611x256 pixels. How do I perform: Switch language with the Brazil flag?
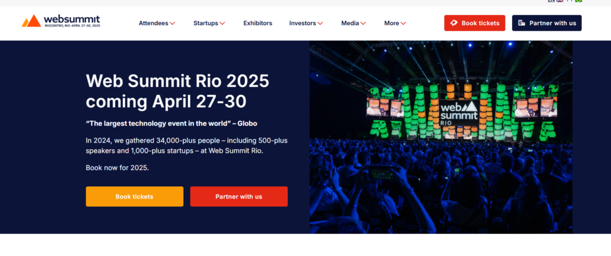pyautogui.click(x=578, y=1)
